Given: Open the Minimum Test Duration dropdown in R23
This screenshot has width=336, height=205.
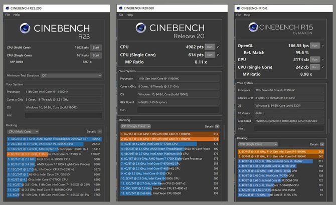Looking at the screenshot, I should point(71,75).
